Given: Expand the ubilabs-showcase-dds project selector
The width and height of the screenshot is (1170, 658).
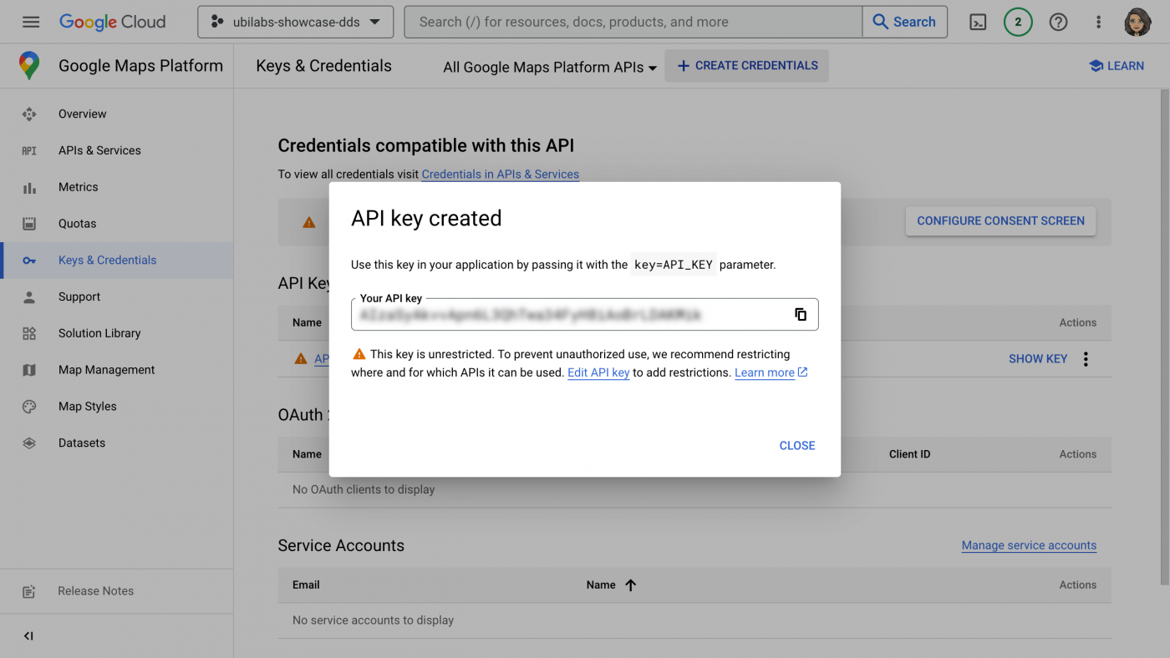Looking at the screenshot, I should 295,23.
